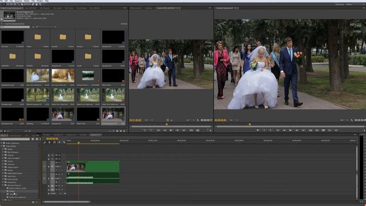Toggle V1 track targeting

52,167
